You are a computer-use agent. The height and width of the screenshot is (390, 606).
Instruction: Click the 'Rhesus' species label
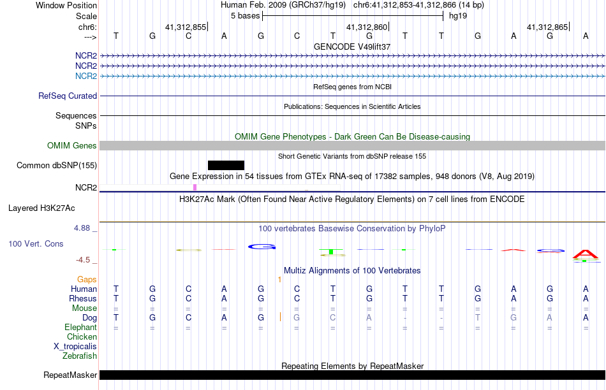click(x=83, y=298)
